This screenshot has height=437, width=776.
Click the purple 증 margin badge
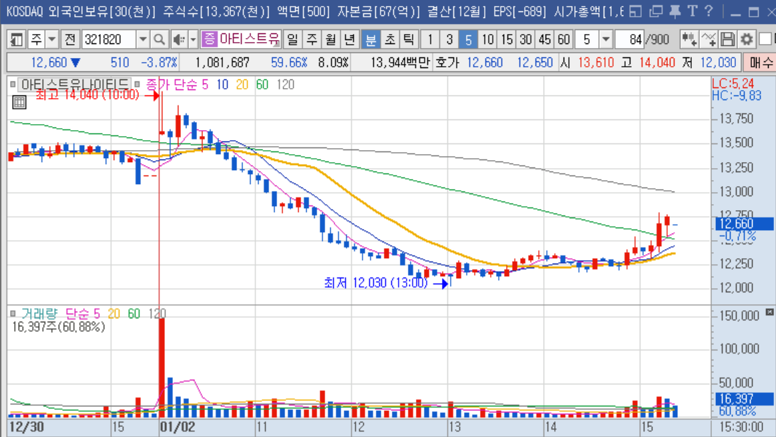[x=209, y=39]
